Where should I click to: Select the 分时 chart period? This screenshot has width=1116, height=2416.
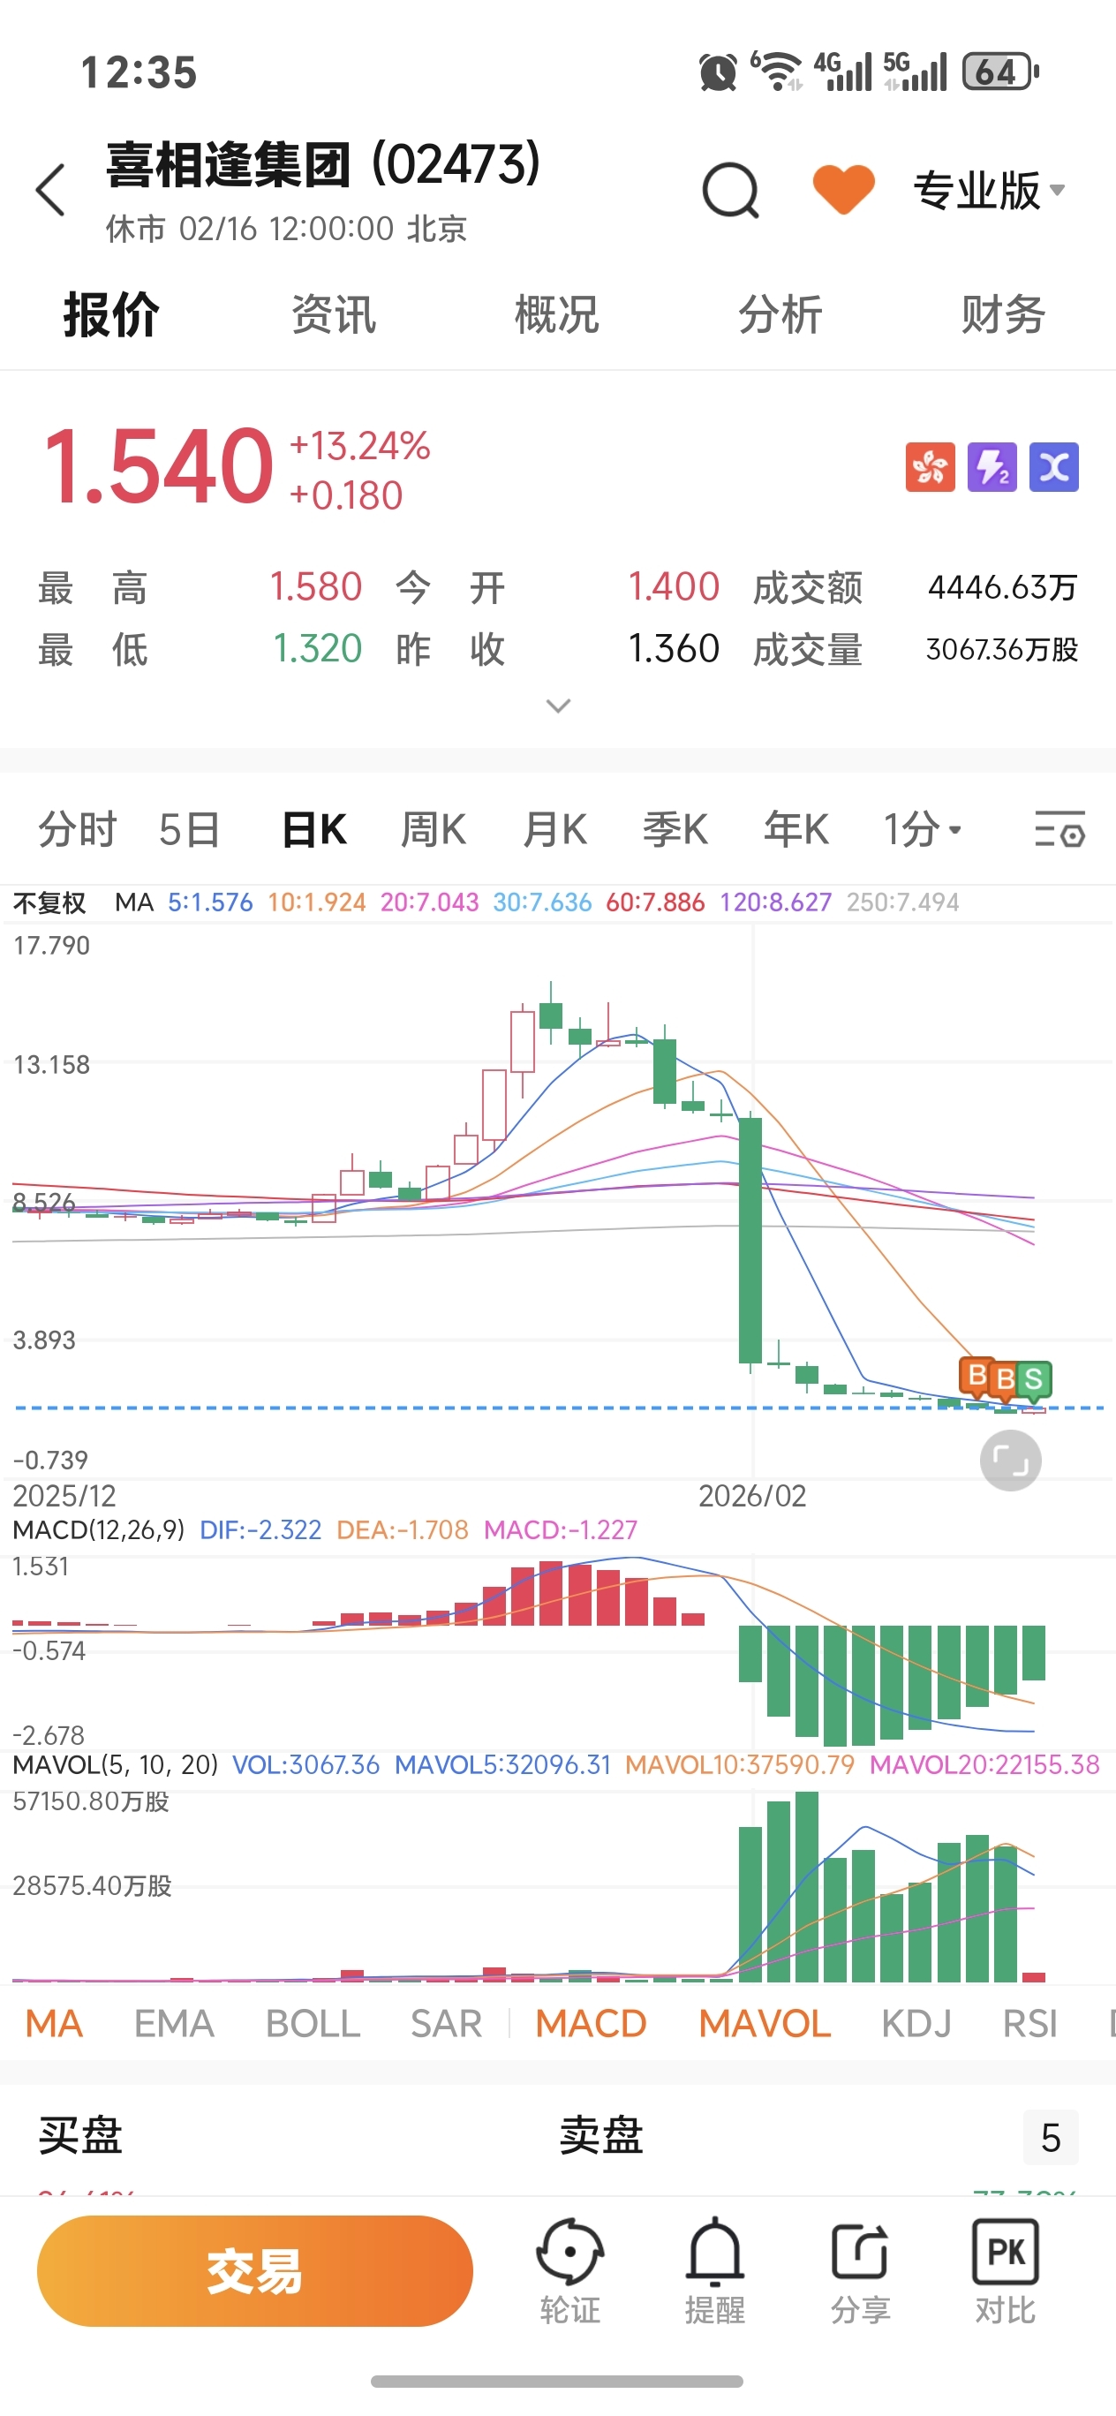point(77,829)
